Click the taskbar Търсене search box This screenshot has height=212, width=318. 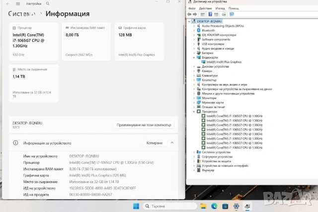tap(170, 206)
